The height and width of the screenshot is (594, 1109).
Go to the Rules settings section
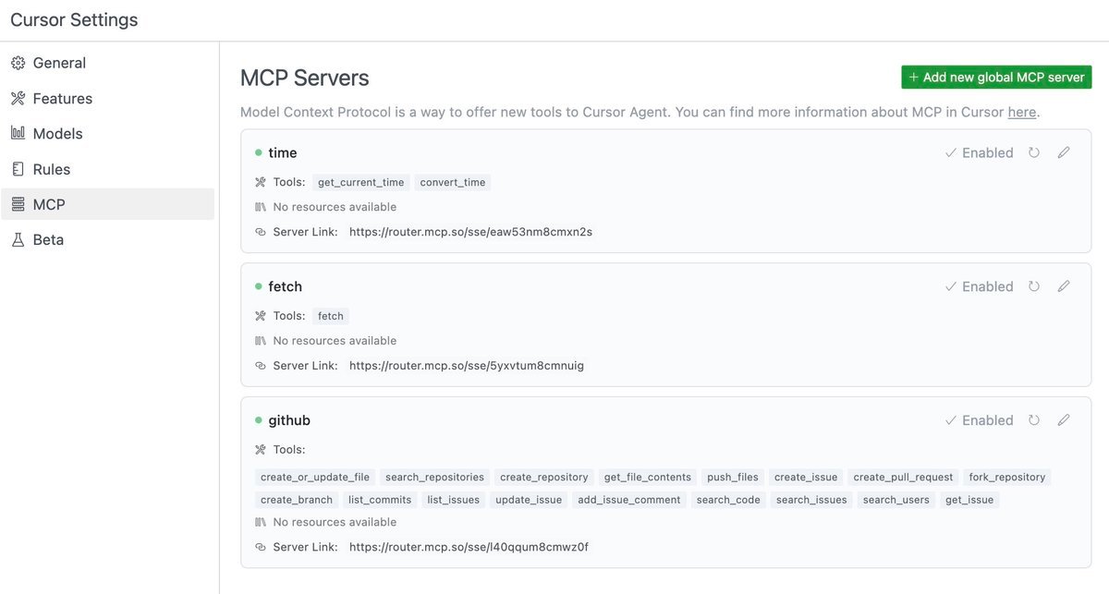(x=51, y=170)
